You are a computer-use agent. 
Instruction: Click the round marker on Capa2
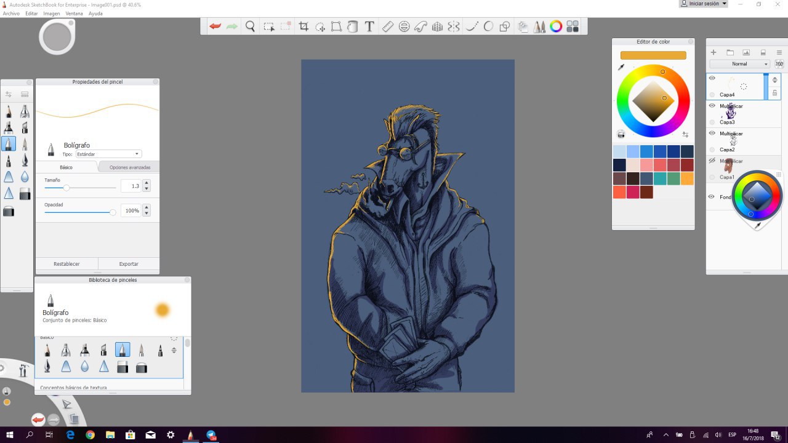tap(712, 150)
